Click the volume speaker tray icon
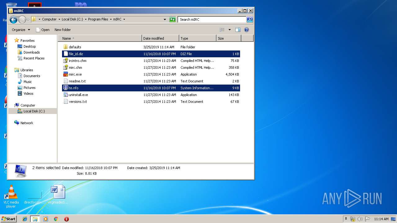The image size is (397, 223). pos(360,219)
